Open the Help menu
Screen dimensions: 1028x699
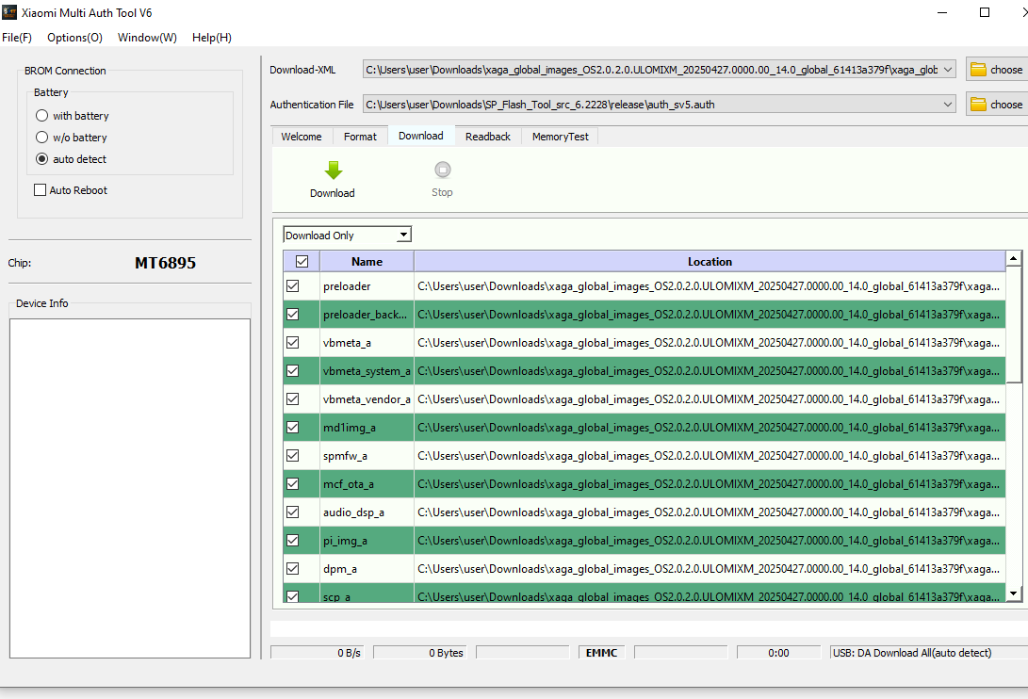click(x=211, y=38)
